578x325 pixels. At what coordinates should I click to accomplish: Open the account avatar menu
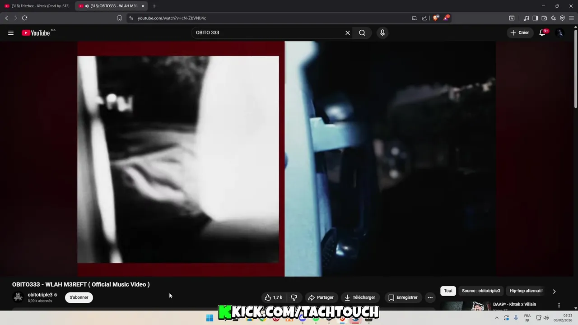(560, 33)
